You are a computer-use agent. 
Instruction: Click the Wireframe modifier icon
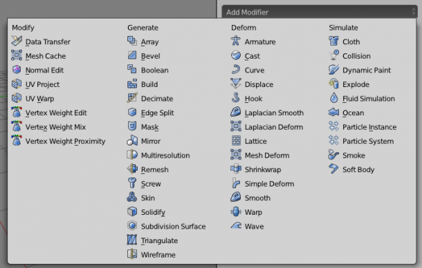(132, 254)
